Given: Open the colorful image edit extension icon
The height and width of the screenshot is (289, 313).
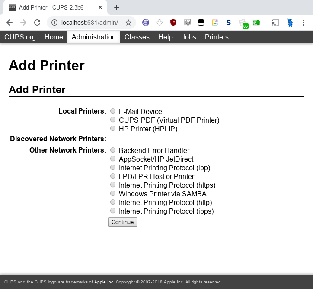Looking at the screenshot, I should (x=215, y=23).
